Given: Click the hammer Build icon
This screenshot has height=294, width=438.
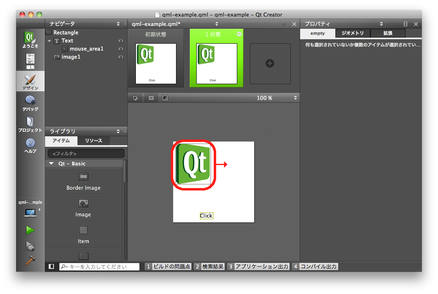Looking at the screenshot, I should 30,261.
